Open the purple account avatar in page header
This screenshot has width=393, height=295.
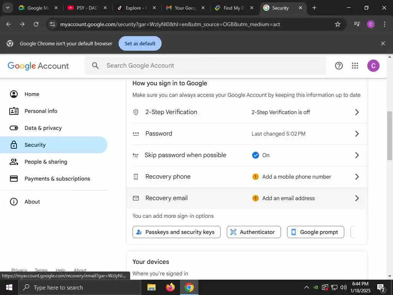pyautogui.click(x=373, y=66)
